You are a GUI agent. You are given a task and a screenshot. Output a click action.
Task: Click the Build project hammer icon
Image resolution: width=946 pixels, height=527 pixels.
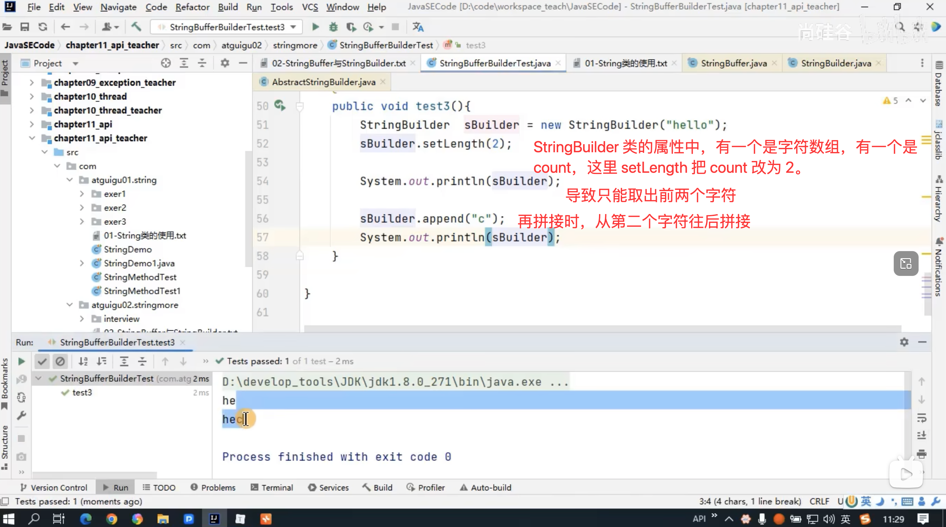(136, 27)
